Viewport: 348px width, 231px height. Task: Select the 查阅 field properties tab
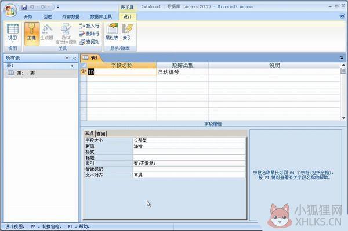(101, 133)
